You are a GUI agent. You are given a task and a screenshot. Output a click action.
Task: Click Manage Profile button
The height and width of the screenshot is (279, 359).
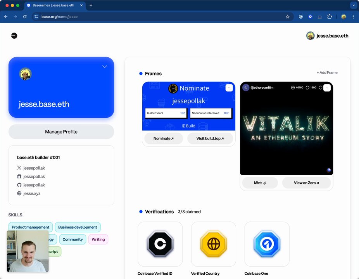(61, 132)
